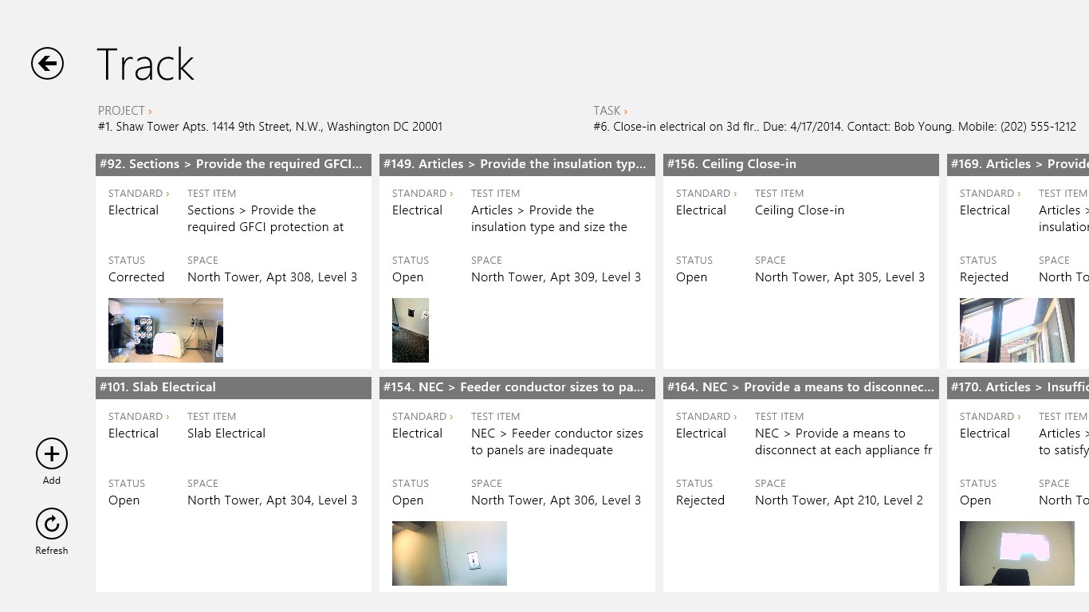
Task: Click the Refresh circular arrow icon
Action: coord(52,524)
